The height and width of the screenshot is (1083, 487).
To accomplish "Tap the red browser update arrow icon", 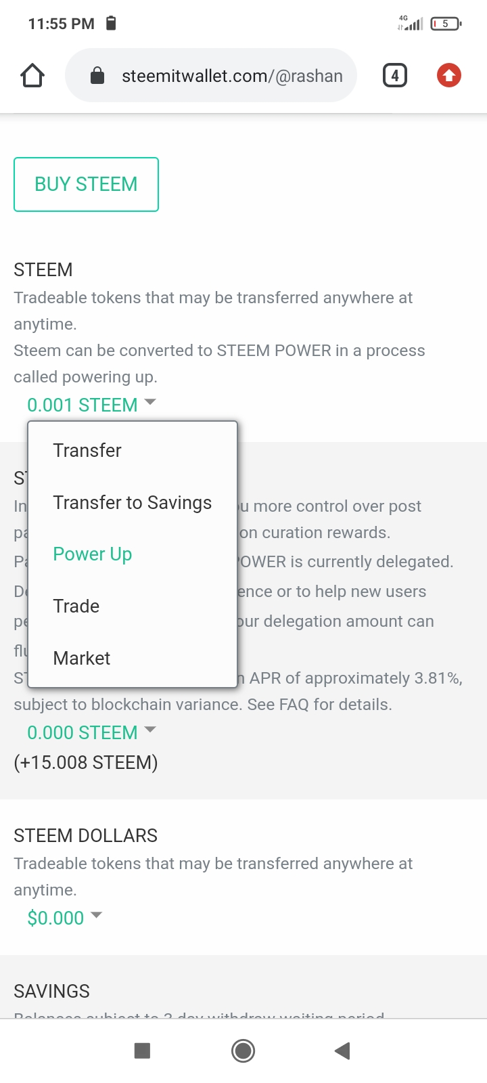I will [x=449, y=75].
